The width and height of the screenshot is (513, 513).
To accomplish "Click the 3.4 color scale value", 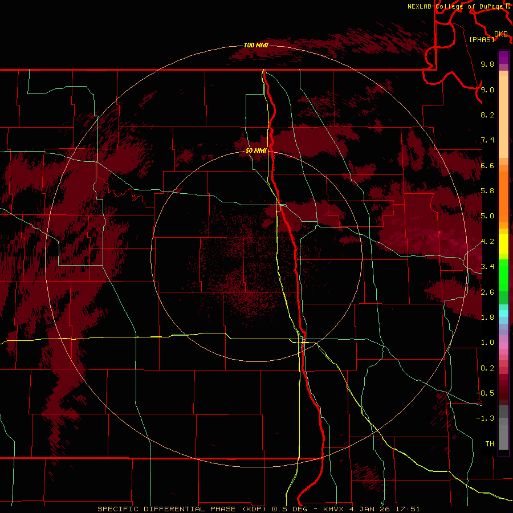I will 487,267.
